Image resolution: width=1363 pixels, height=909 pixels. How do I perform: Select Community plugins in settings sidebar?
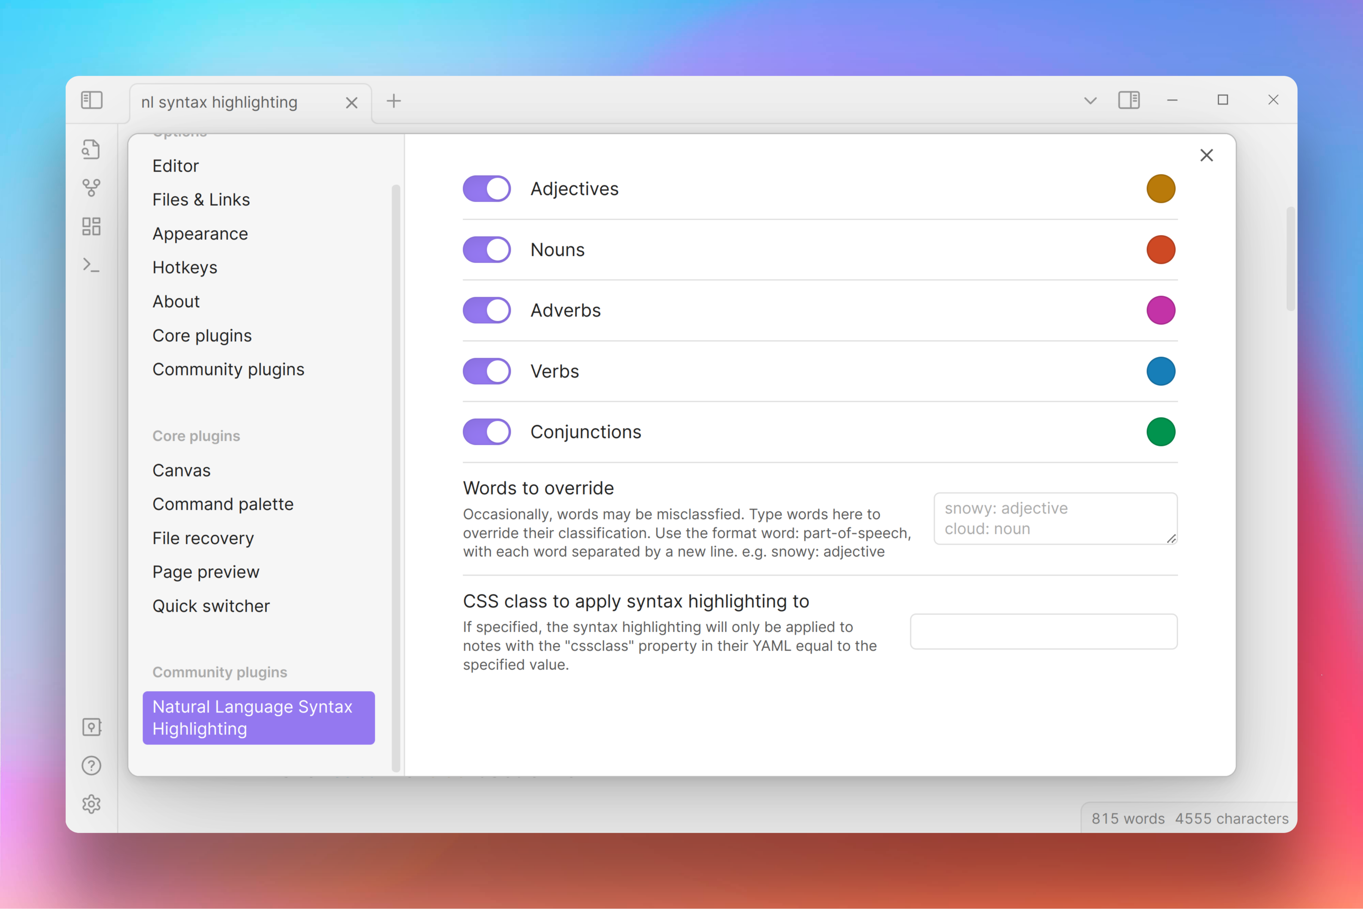[228, 369]
